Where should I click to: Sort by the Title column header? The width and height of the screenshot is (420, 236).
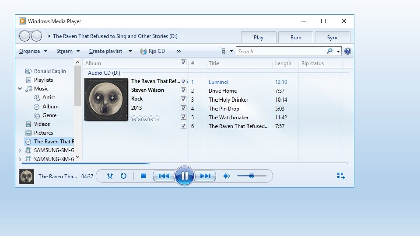239,63
